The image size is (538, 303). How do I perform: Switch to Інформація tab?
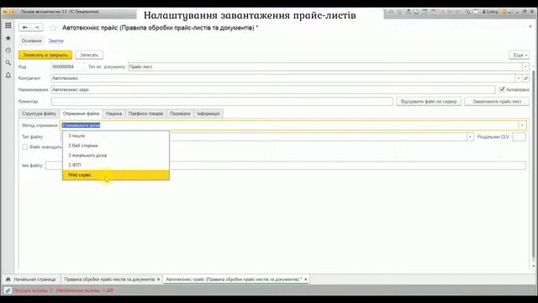[208, 114]
